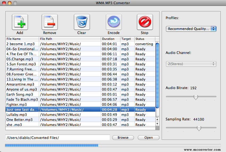Click scrollbar down arrow in file list
This screenshot has width=226, height=152.
157,124
